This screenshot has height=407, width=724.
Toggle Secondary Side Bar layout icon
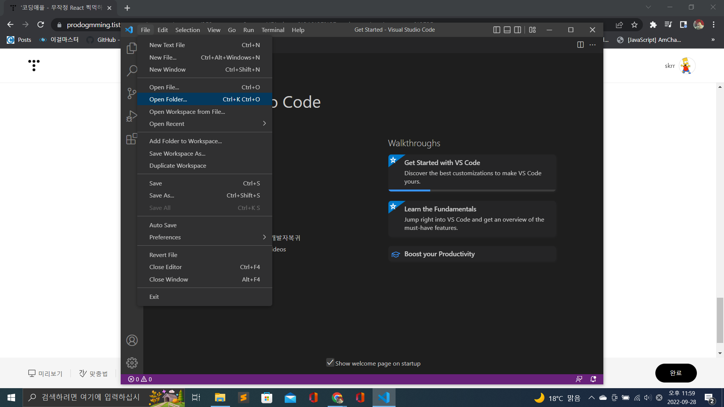coord(518,30)
